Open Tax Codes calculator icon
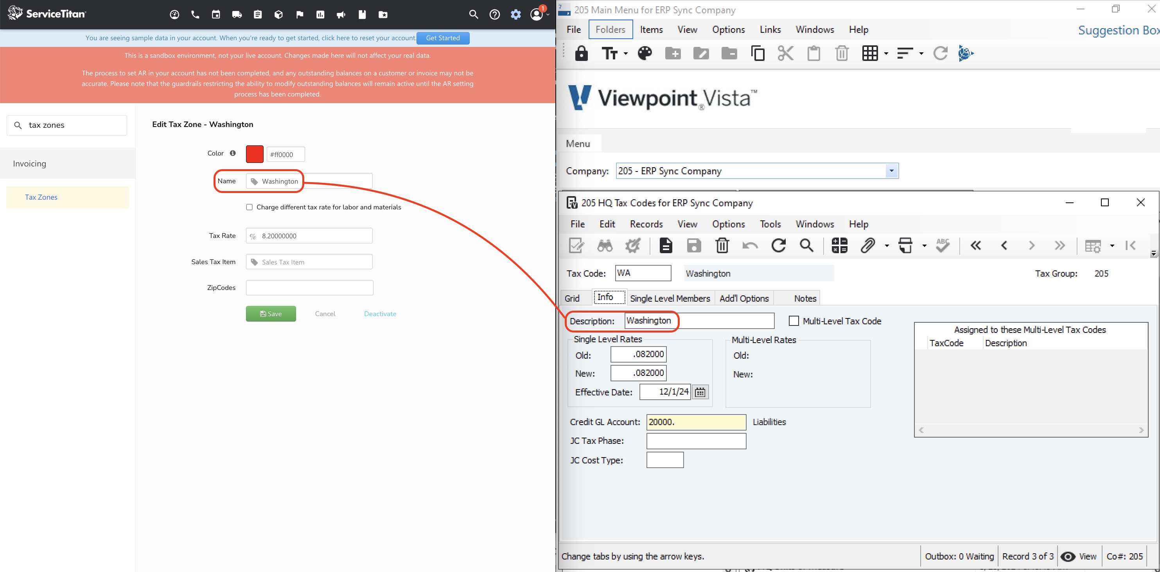The image size is (1160, 572). pos(839,246)
